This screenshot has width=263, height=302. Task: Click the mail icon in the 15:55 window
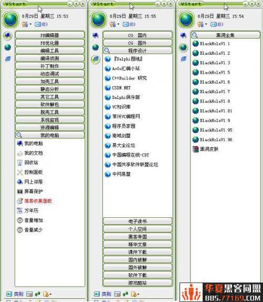[126, 24]
